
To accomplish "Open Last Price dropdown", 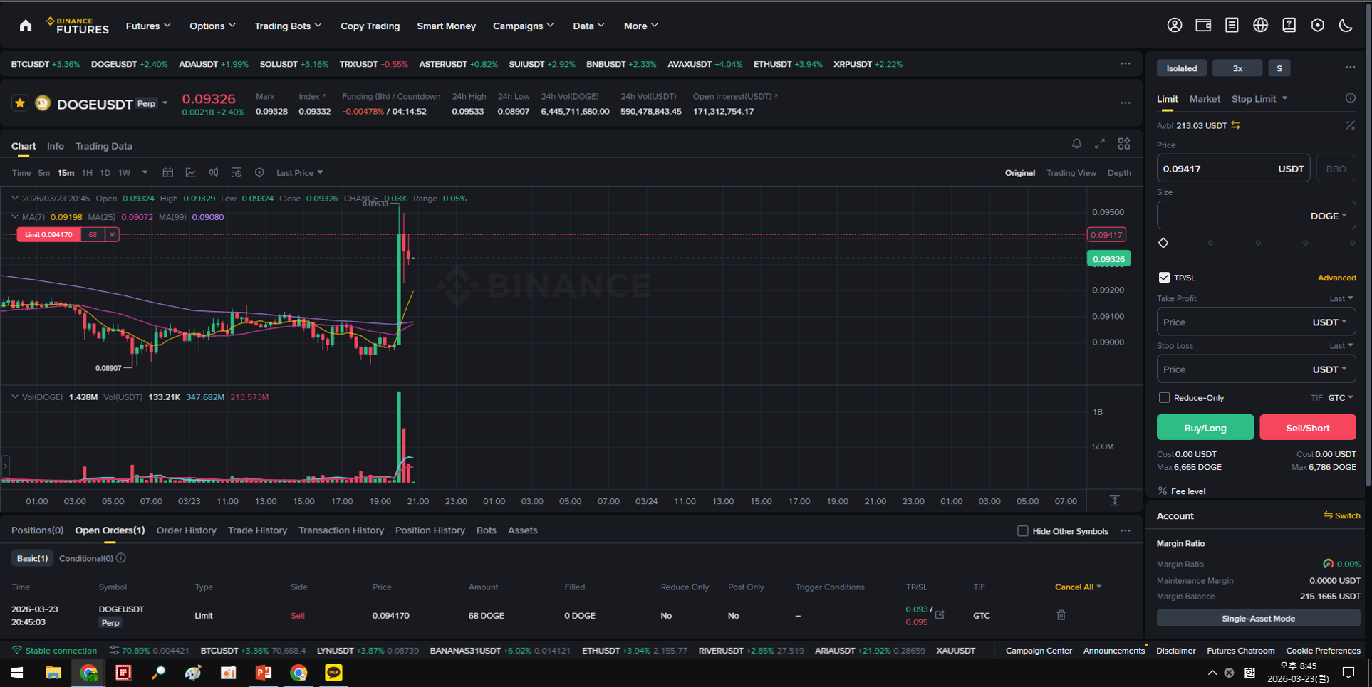I will point(300,172).
